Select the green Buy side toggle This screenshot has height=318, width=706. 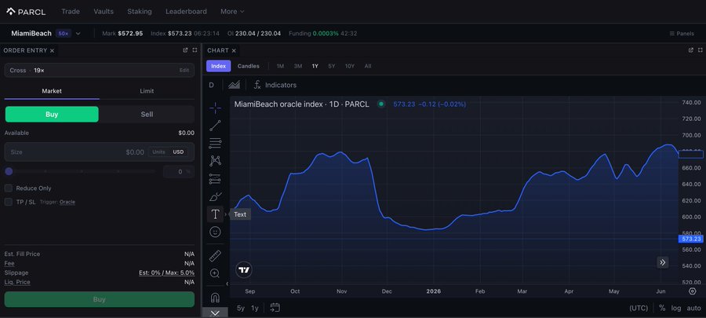tap(52, 115)
